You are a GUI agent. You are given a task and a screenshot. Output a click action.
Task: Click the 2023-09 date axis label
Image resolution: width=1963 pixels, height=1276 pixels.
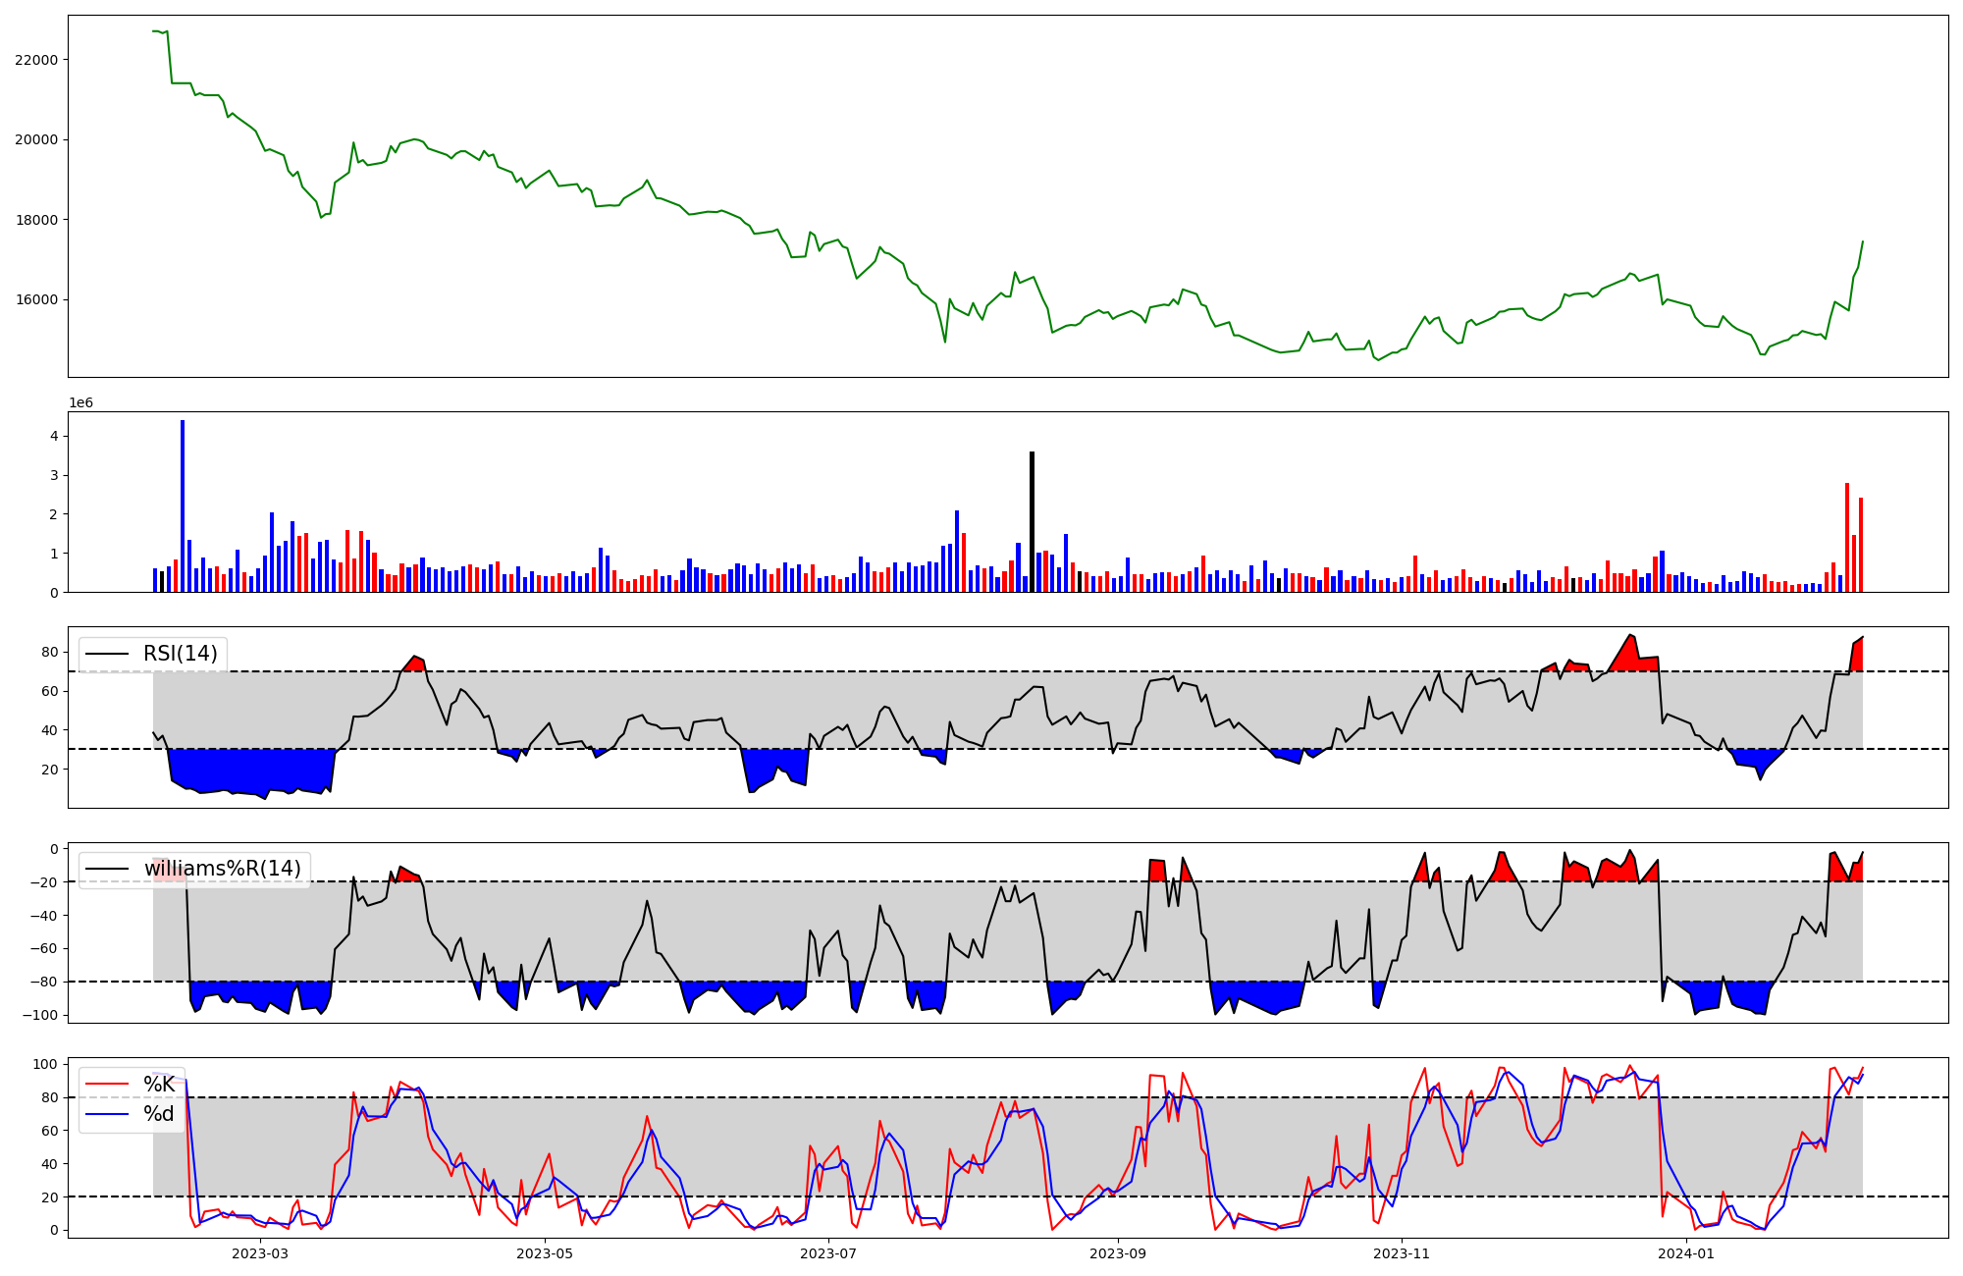click(x=1117, y=1253)
